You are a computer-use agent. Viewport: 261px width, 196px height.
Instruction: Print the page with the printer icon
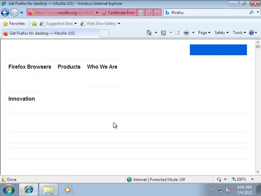pyautogui.click(x=186, y=33)
